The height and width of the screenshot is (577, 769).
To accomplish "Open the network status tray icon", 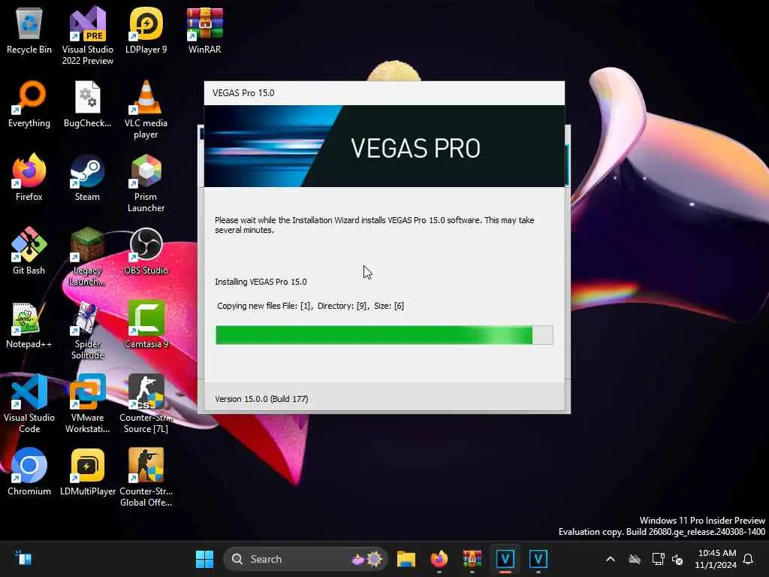I will pyautogui.click(x=658, y=559).
